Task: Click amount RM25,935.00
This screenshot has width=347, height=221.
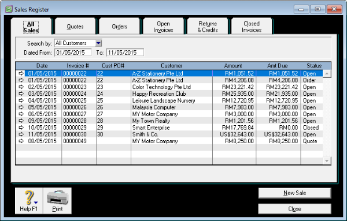Action: click(x=238, y=94)
